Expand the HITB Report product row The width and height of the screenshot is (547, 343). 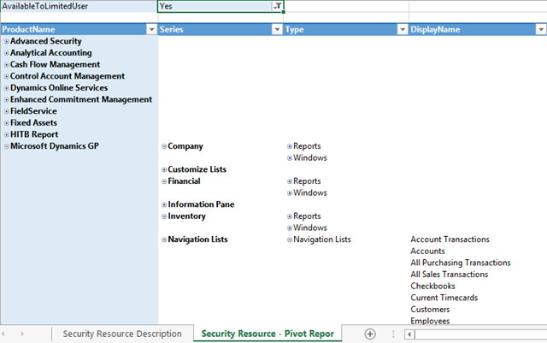(x=6, y=135)
